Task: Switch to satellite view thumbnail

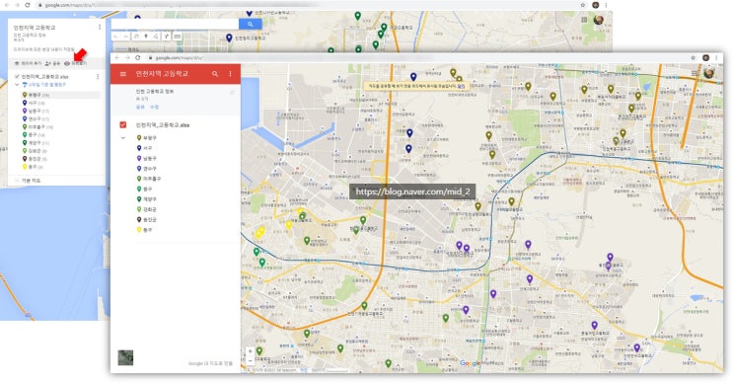Action: (125, 357)
